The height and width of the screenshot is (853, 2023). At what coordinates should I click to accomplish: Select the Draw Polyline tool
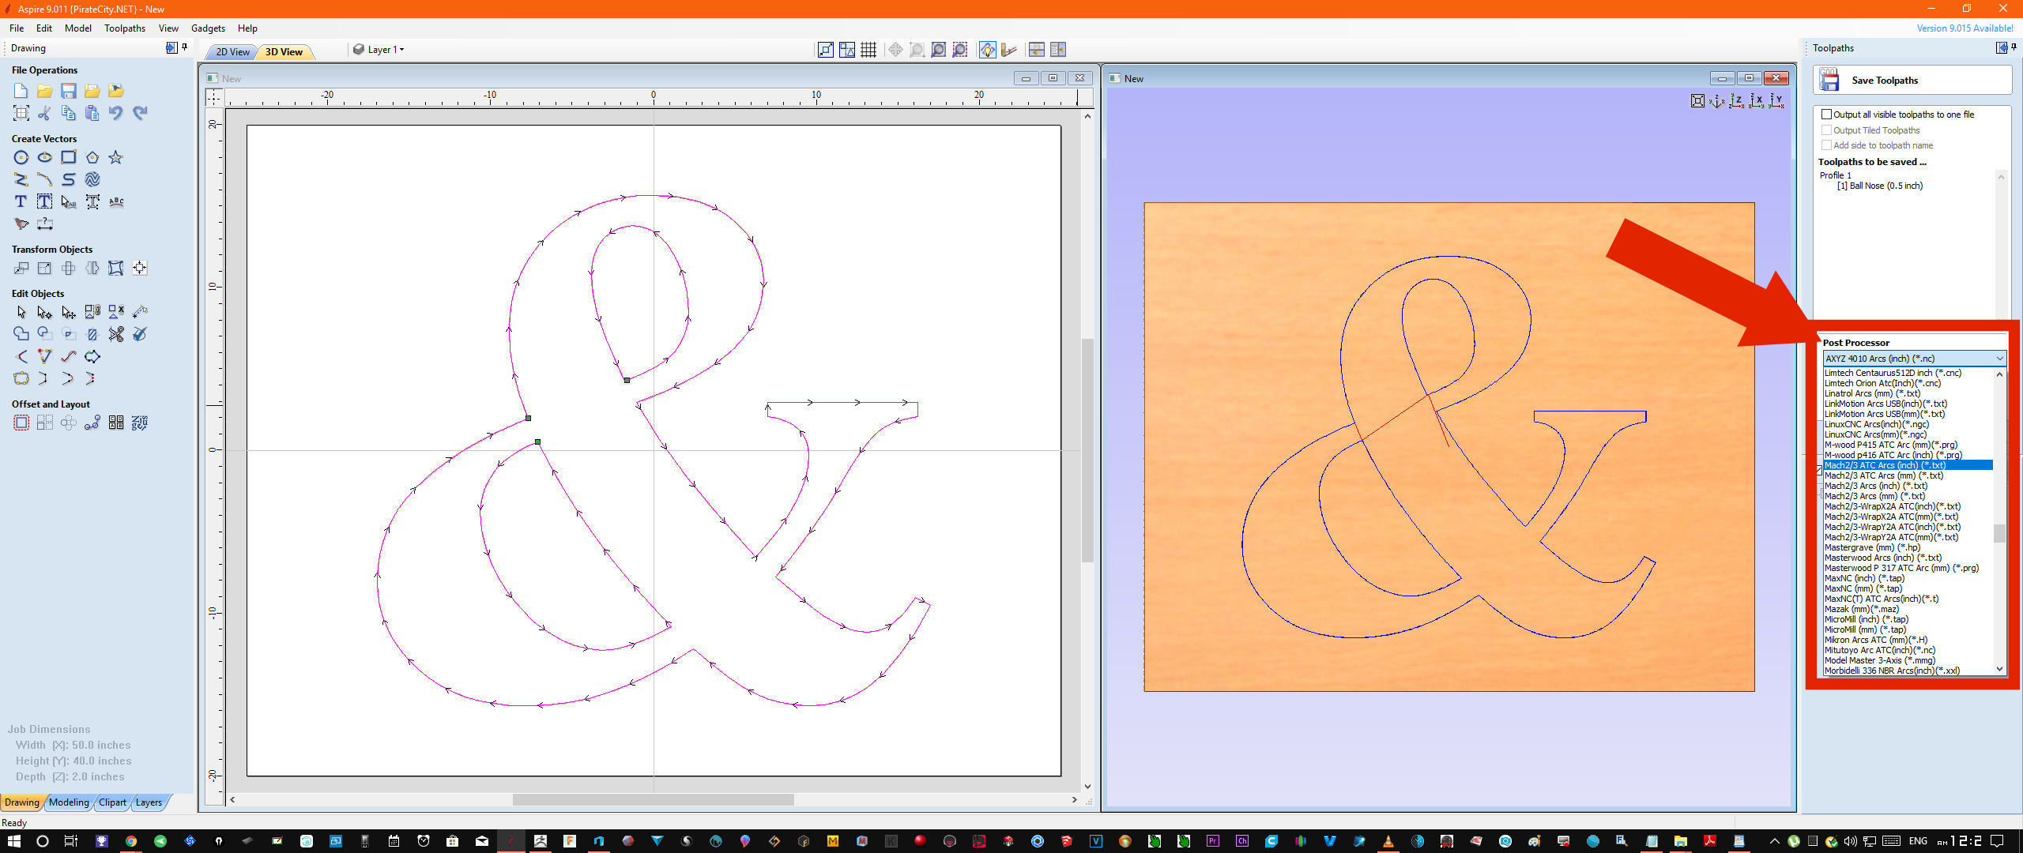(21, 179)
